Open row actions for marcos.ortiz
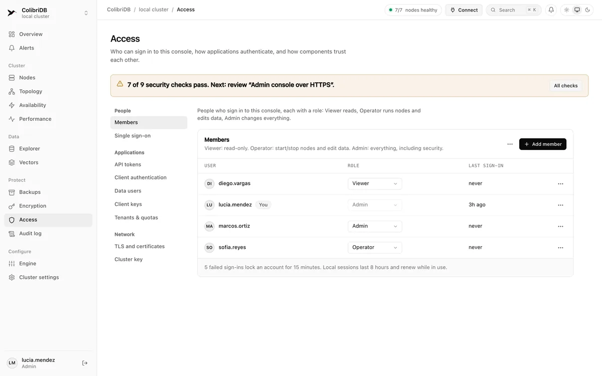 [560, 227]
